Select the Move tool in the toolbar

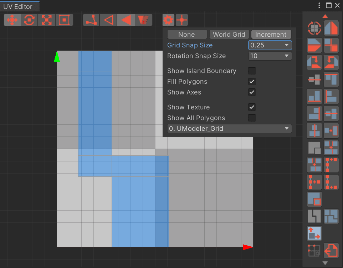(x=12, y=20)
